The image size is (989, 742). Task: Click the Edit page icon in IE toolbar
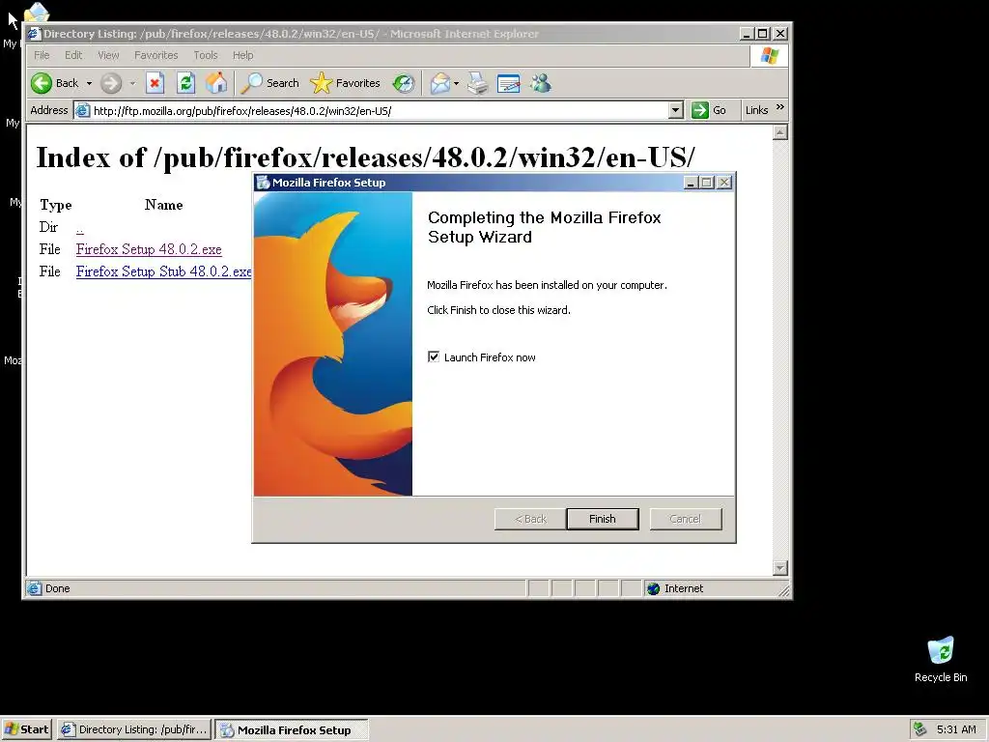(508, 83)
